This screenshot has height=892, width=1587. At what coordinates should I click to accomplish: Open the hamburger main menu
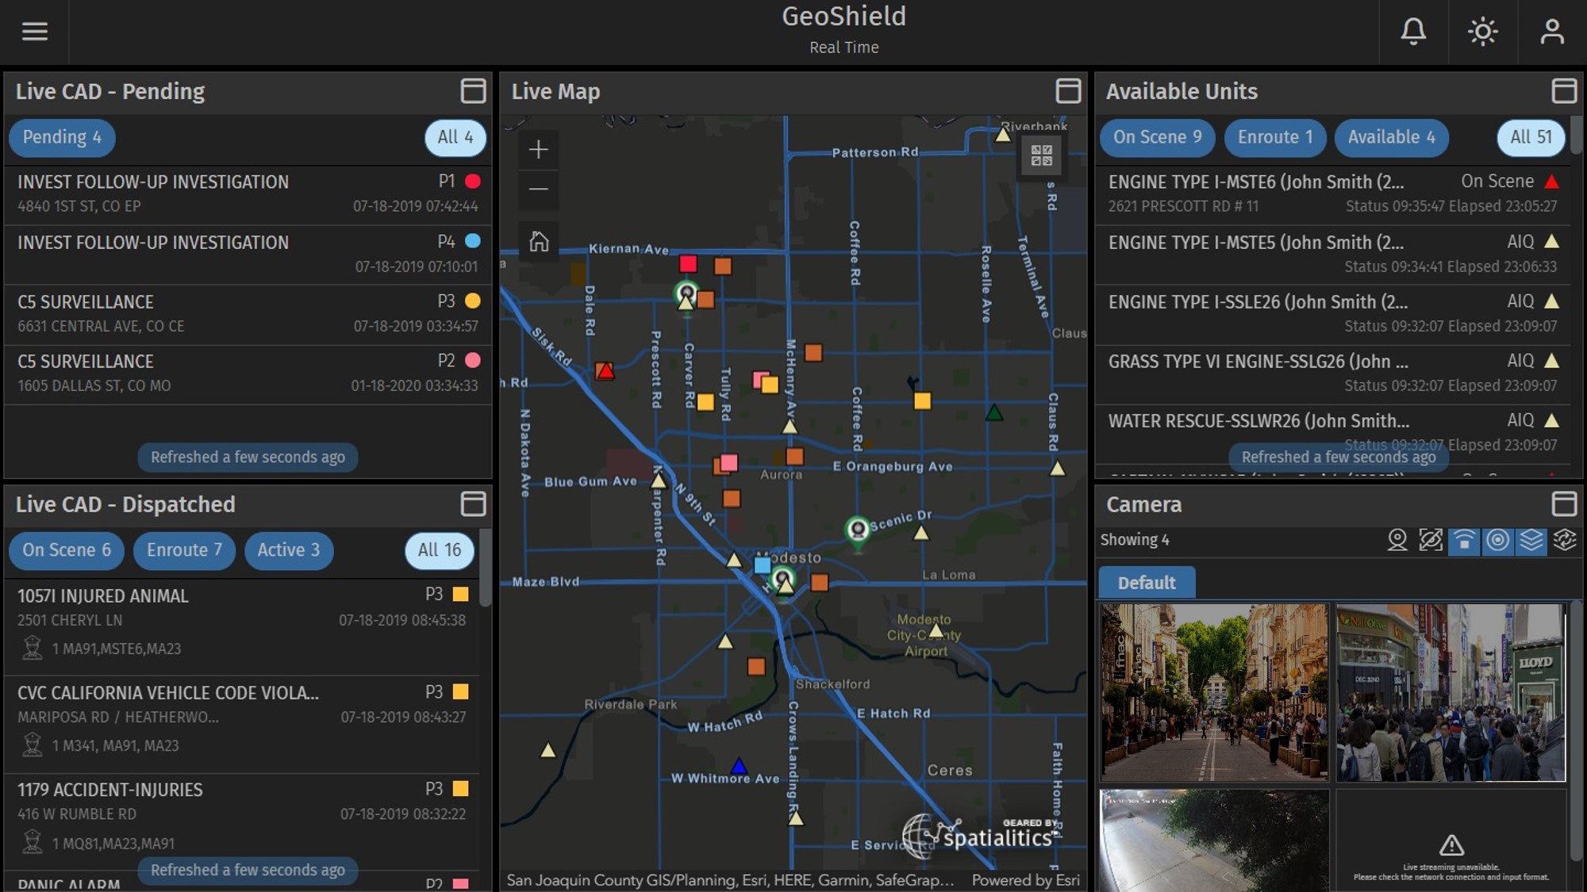coord(34,32)
